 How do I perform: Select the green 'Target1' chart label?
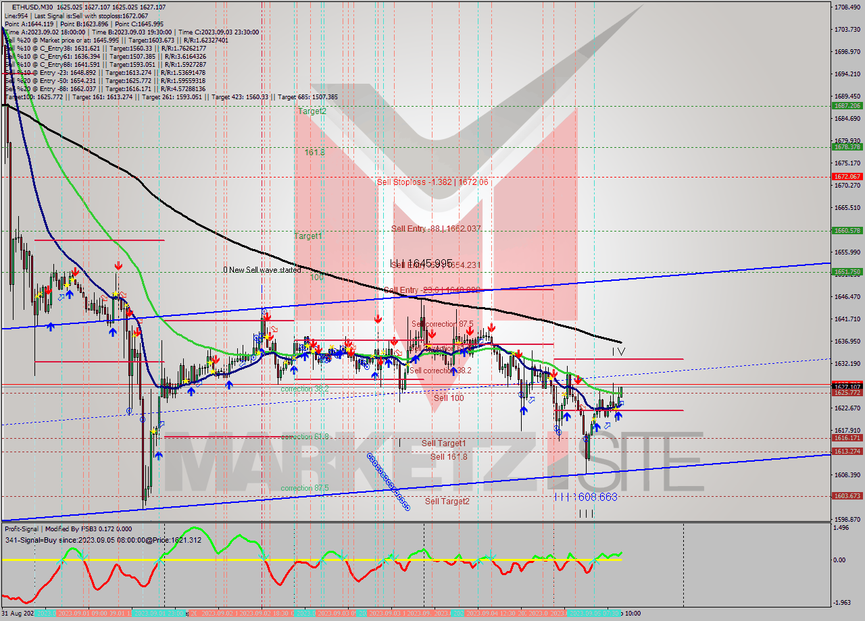pyautogui.click(x=308, y=236)
